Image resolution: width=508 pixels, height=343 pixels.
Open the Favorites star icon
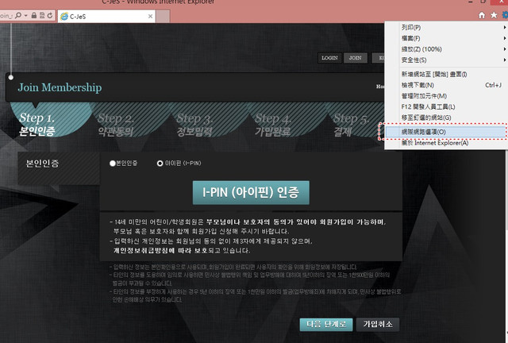494,15
